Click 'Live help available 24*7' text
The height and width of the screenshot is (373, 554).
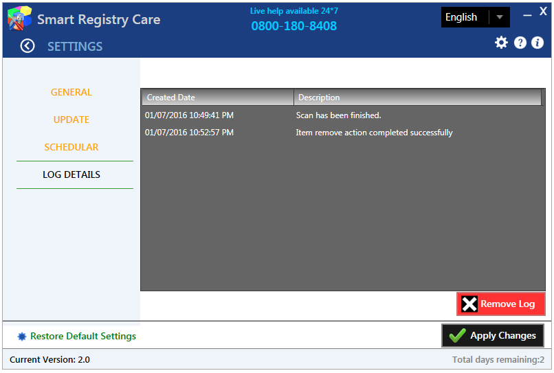tap(294, 11)
